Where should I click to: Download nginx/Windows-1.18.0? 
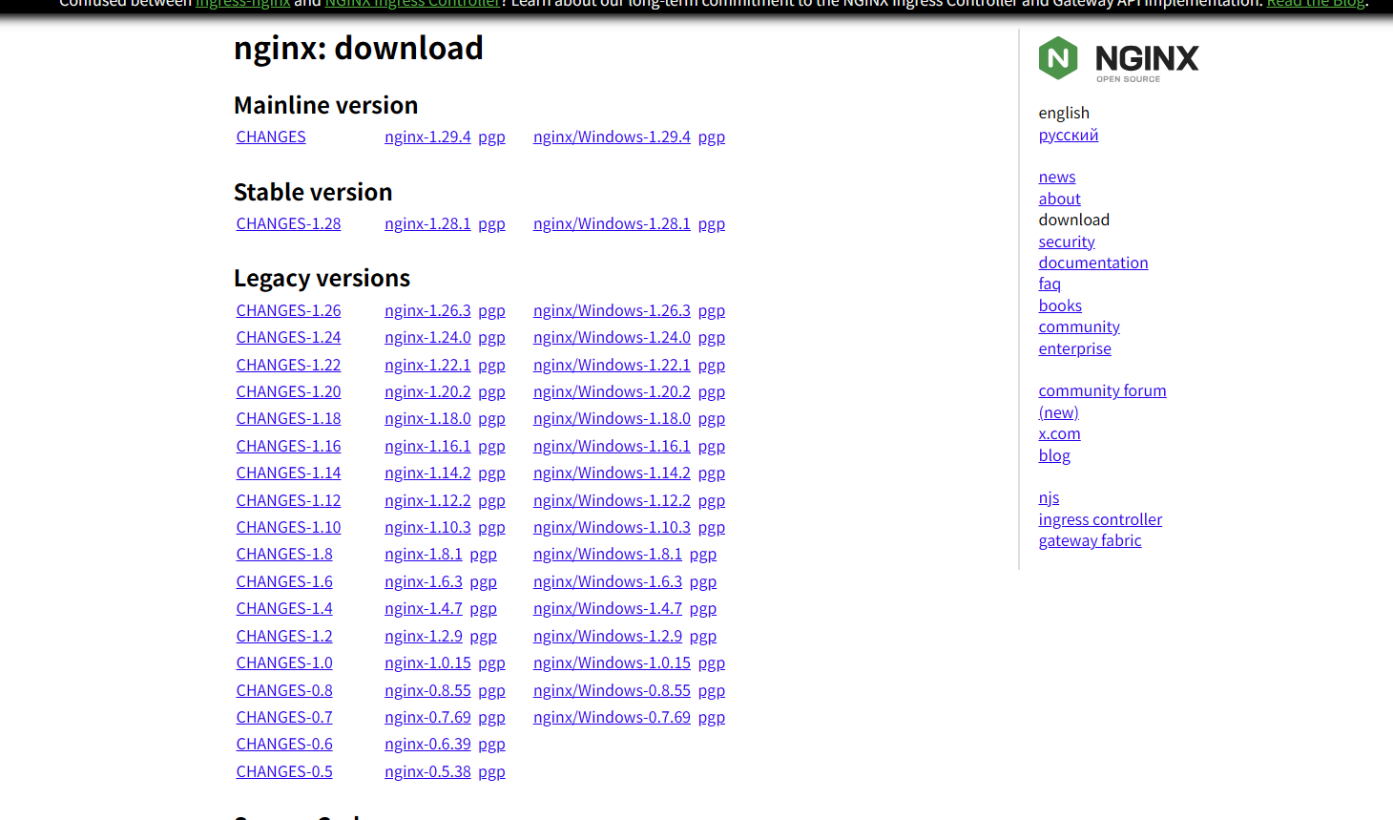click(612, 419)
